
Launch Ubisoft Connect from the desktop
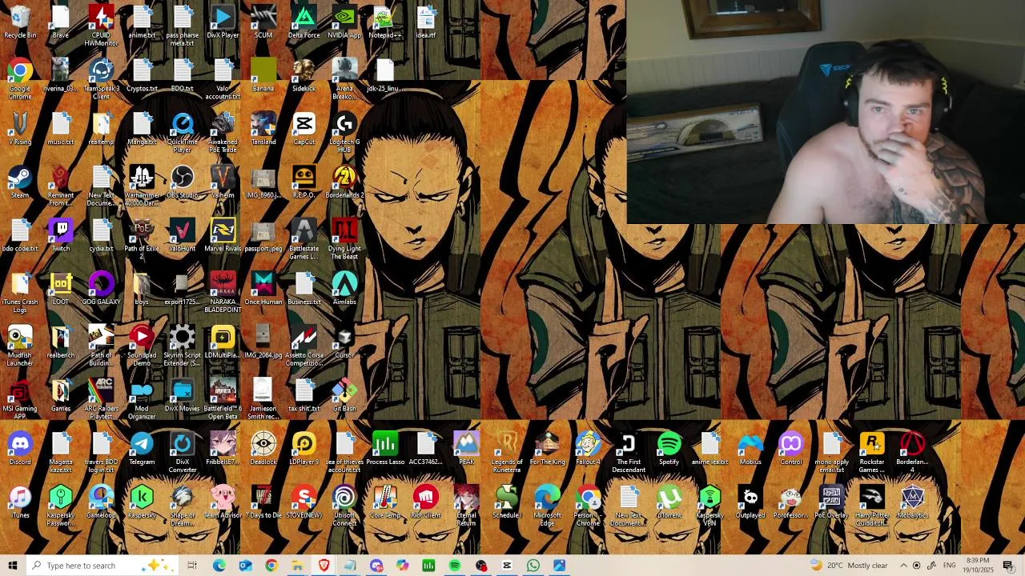click(344, 506)
